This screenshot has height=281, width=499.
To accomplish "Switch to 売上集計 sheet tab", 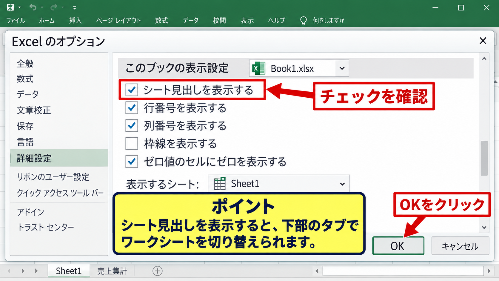I will [x=112, y=271].
